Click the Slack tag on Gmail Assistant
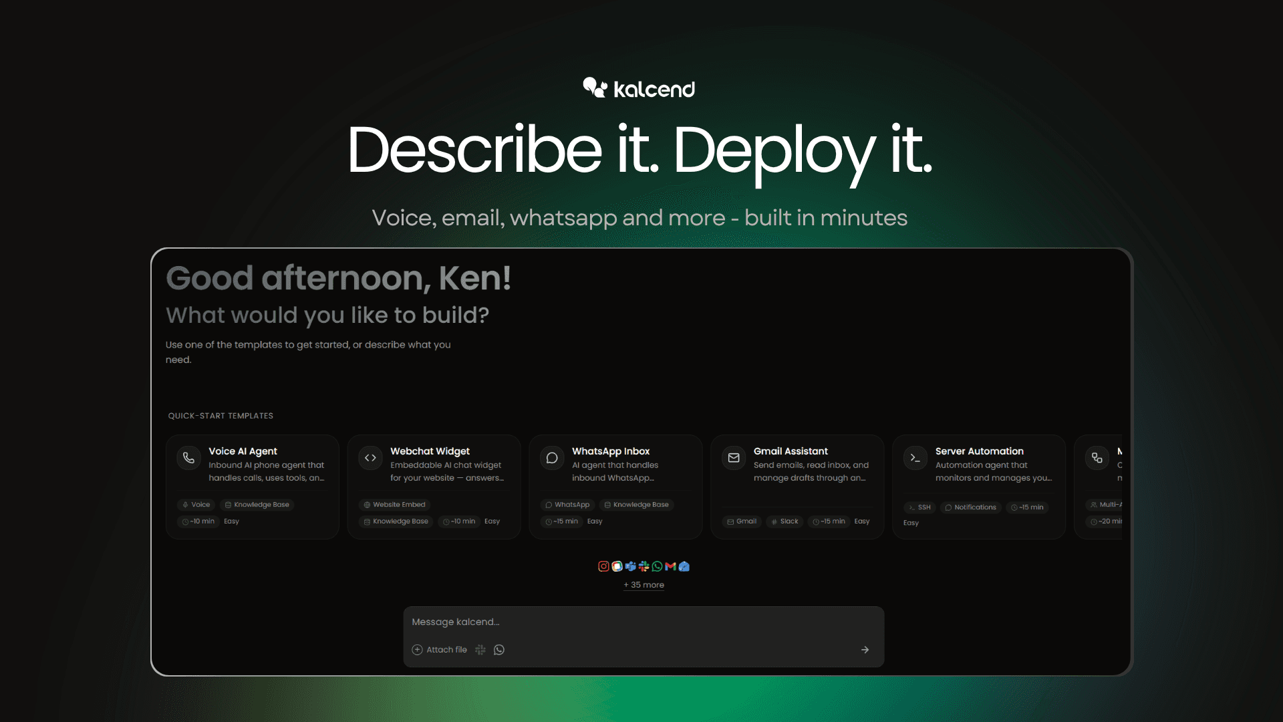The height and width of the screenshot is (722, 1283). [785, 521]
